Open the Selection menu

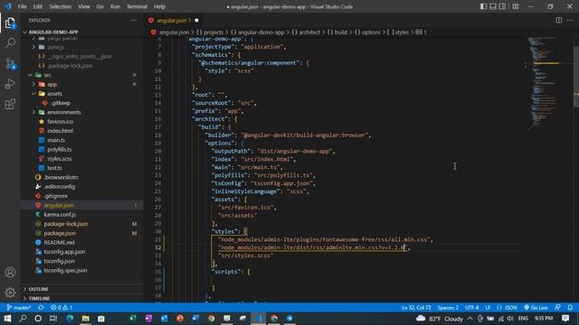(x=61, y=6)
